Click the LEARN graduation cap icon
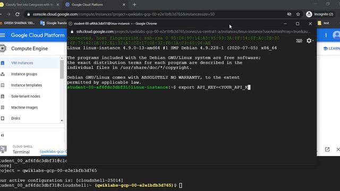Screen dimensions: 340x191 325,48
